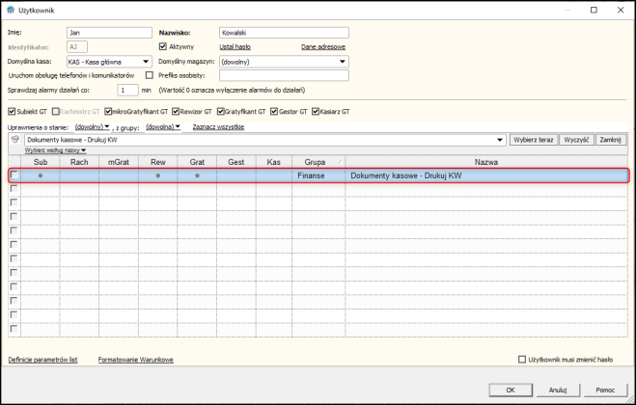The image size is (636, 405).
Task: Click the Nazwa column header
Action: (x=486, y=162)
